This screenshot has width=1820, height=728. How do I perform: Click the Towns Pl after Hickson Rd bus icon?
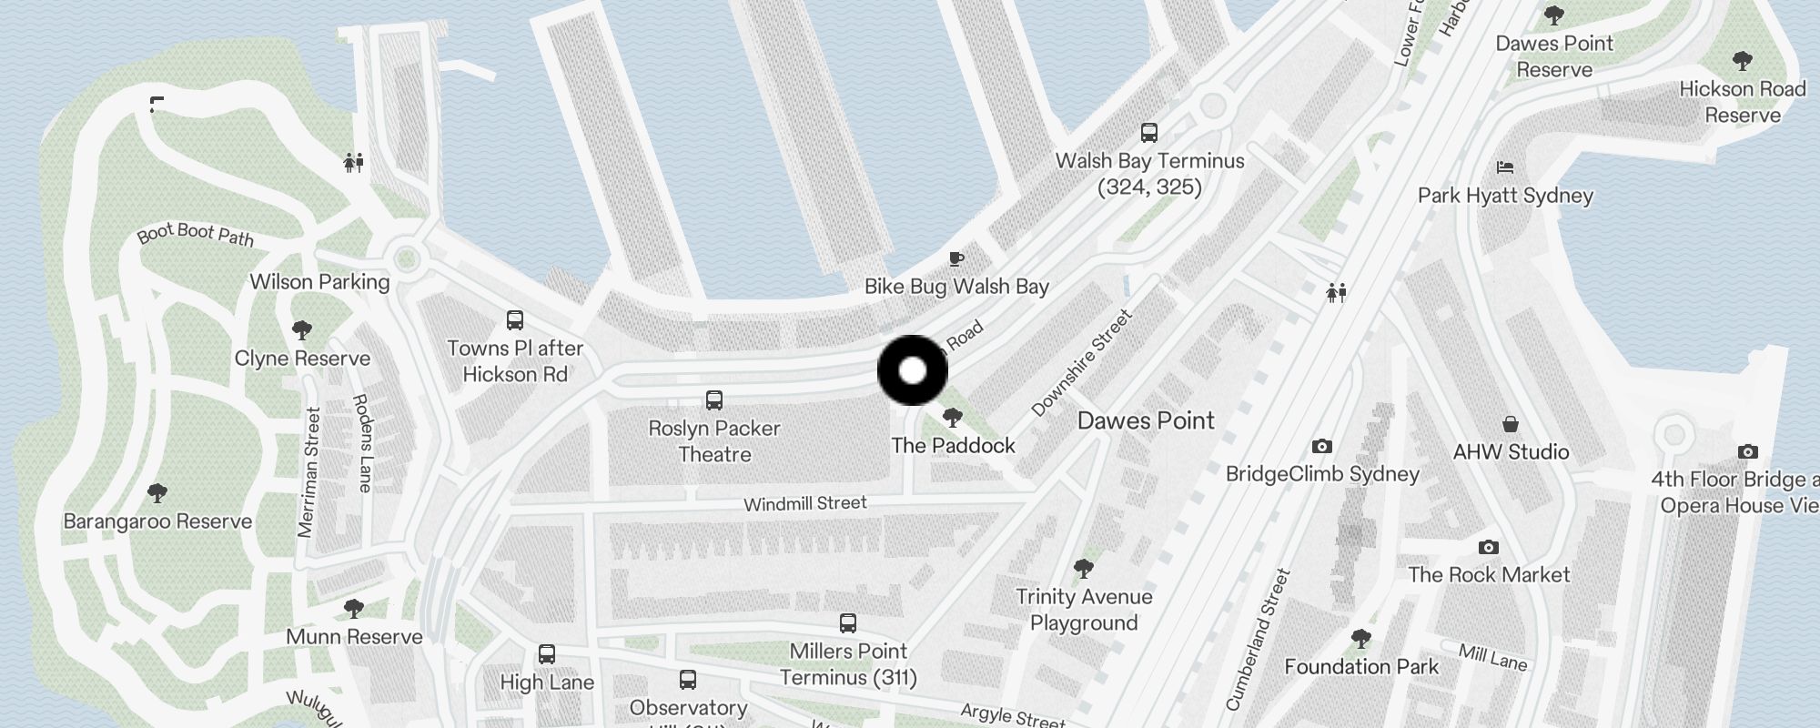[x=515, y=320]
